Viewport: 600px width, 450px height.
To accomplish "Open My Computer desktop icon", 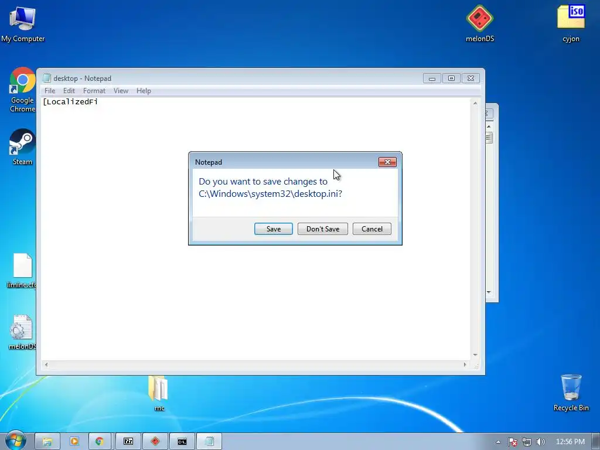I will tap(23, 23).
